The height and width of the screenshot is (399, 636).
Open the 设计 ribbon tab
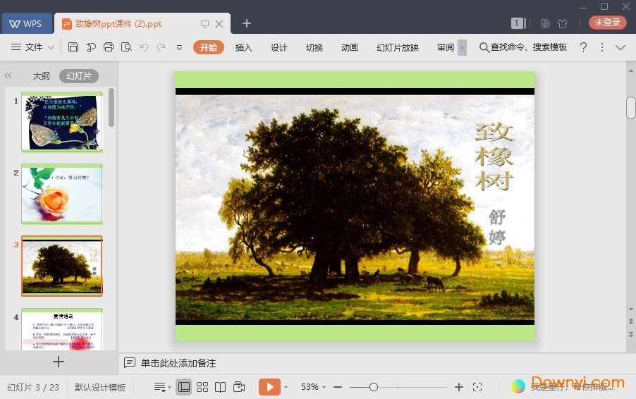(279, 47)
